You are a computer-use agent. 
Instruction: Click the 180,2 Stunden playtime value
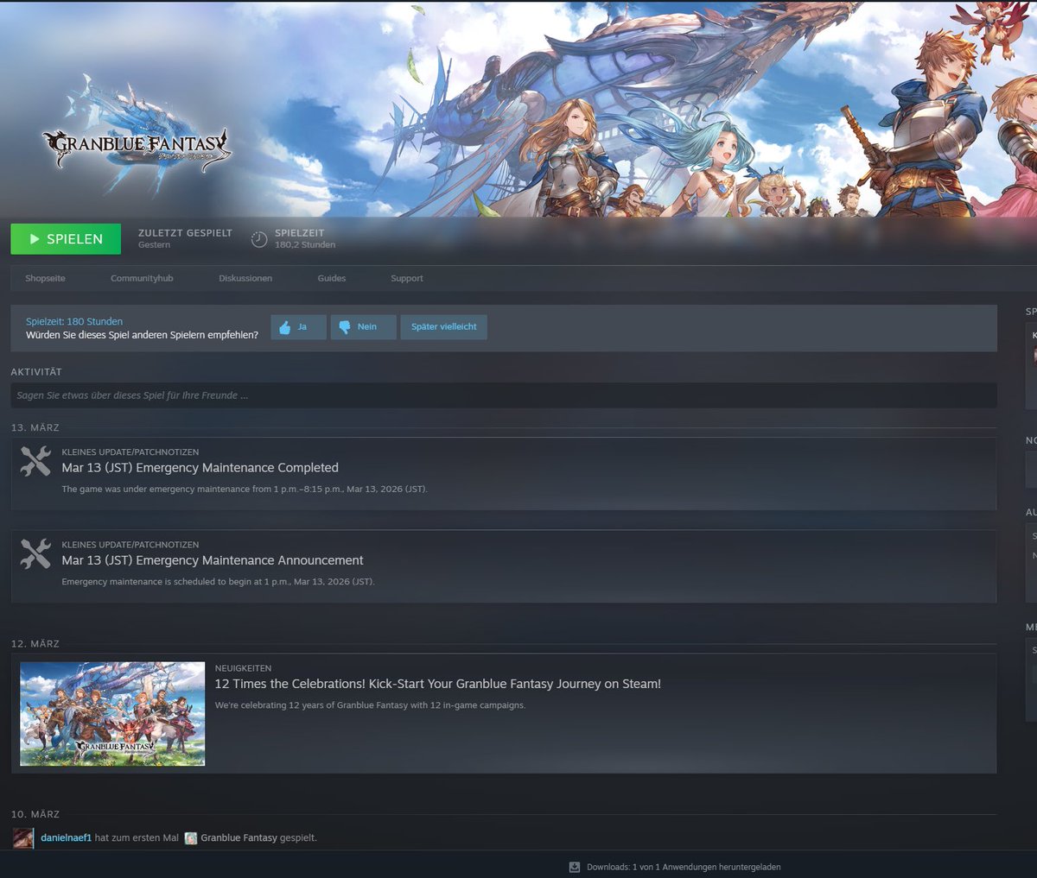[x=305, y=245]
